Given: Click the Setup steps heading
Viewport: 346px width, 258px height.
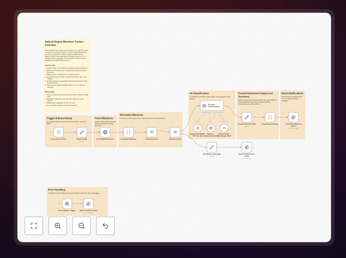Looking at the screenshot, I should (49, 92).
